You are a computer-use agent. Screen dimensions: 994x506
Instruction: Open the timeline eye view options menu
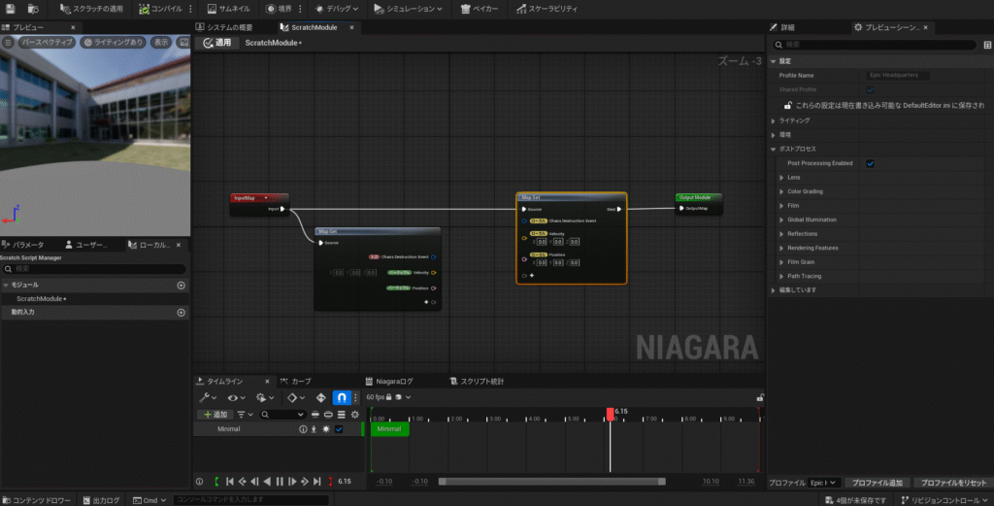[x=235, y=397]
